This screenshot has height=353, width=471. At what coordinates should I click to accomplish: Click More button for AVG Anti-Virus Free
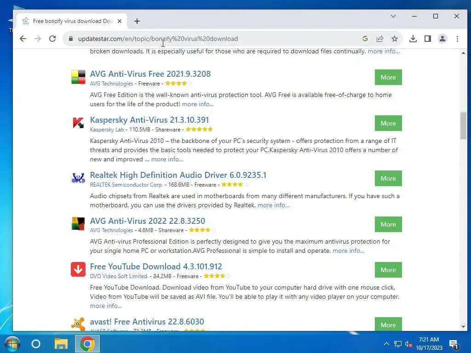[388, 77]
